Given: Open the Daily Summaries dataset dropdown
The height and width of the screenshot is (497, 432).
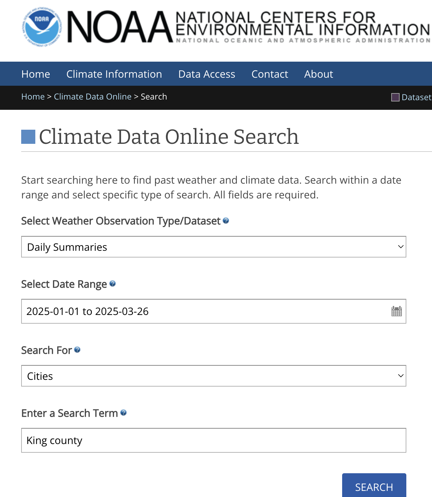Looking at the screenshot, I should coord(213,247).
